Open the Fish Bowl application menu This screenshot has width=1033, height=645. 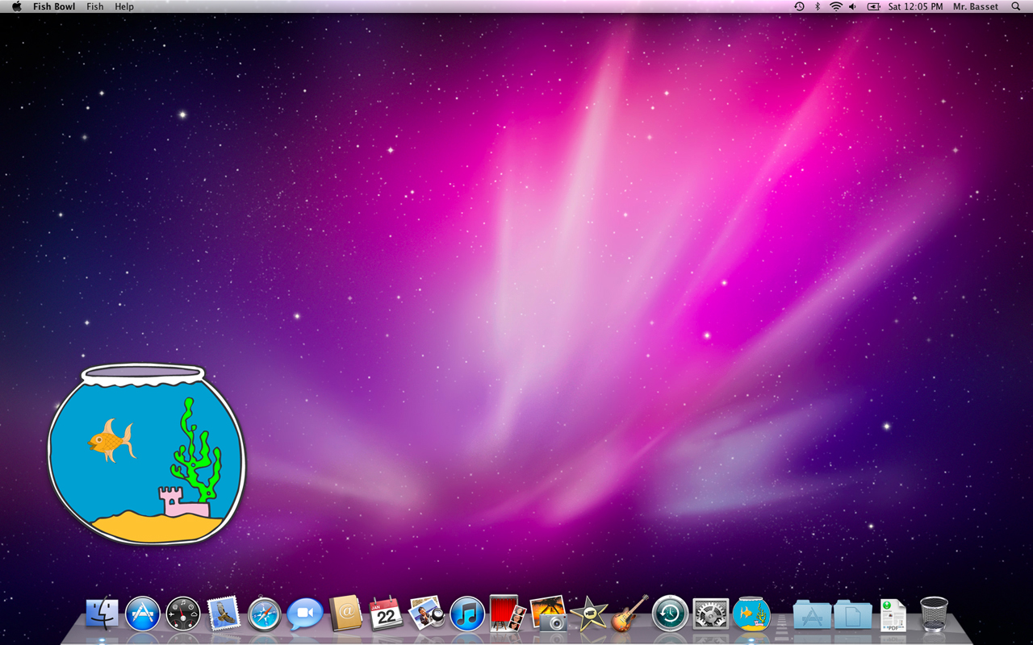pyautogui.click(x=54, y=6)
